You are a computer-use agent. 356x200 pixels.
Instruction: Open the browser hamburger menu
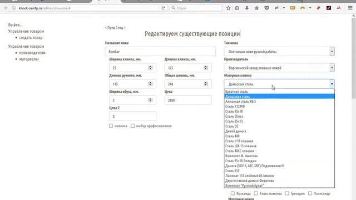point(350,8)
